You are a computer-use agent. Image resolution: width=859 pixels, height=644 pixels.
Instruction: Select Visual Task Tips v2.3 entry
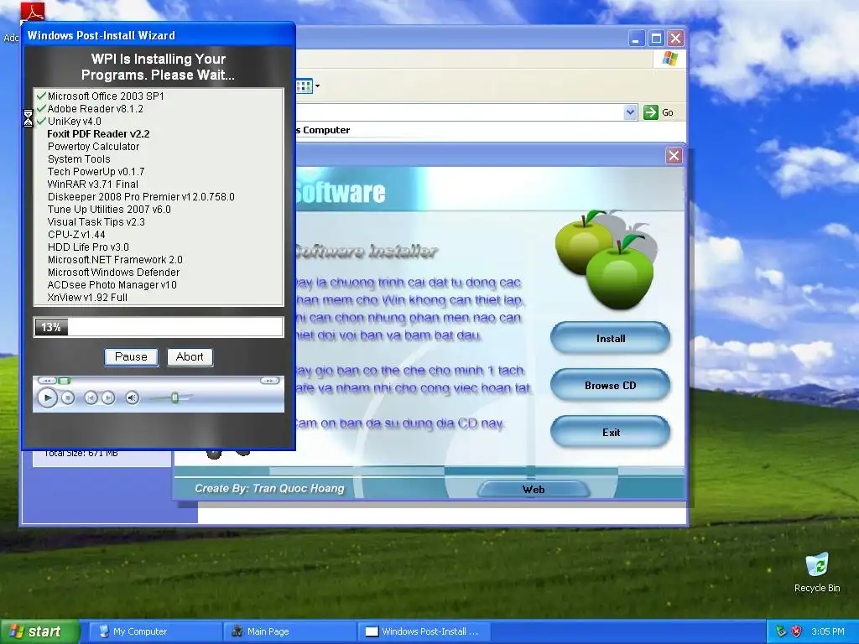[x=96, y=221]
